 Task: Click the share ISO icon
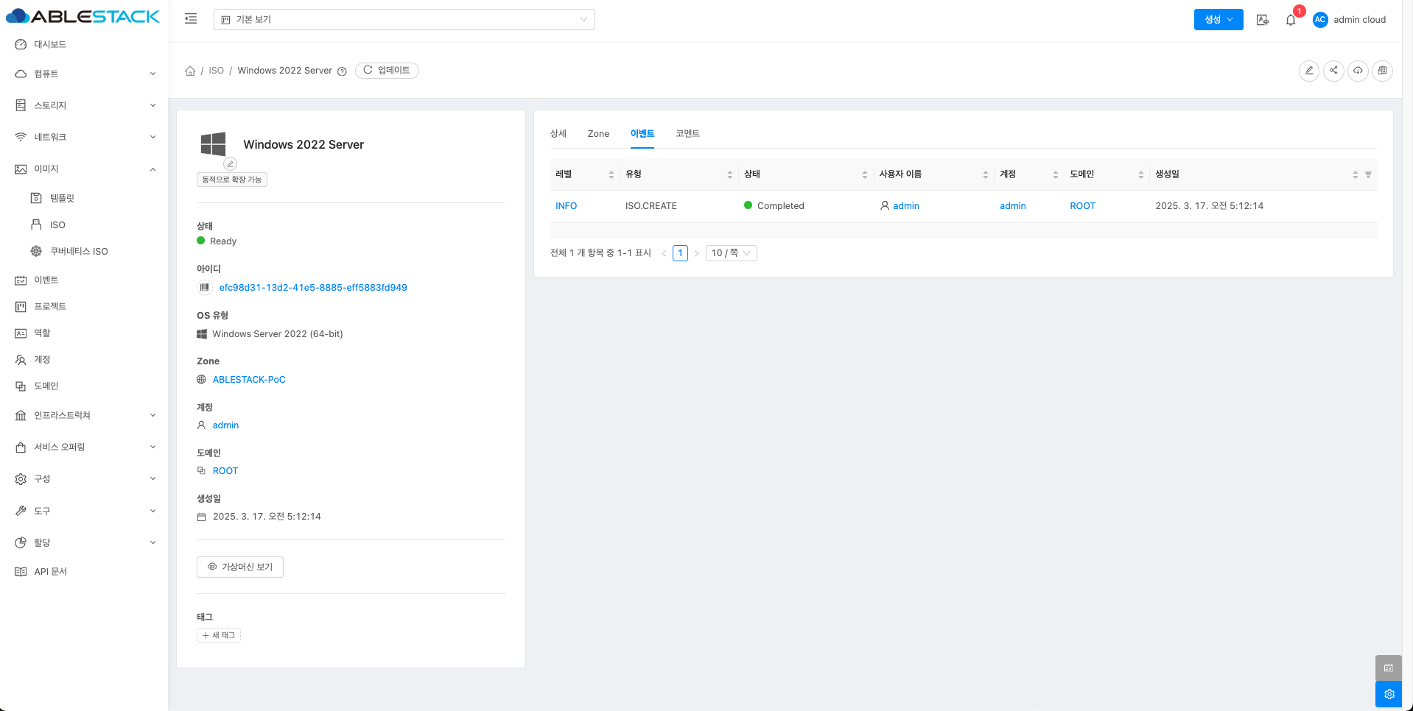tap(1333, 71)
